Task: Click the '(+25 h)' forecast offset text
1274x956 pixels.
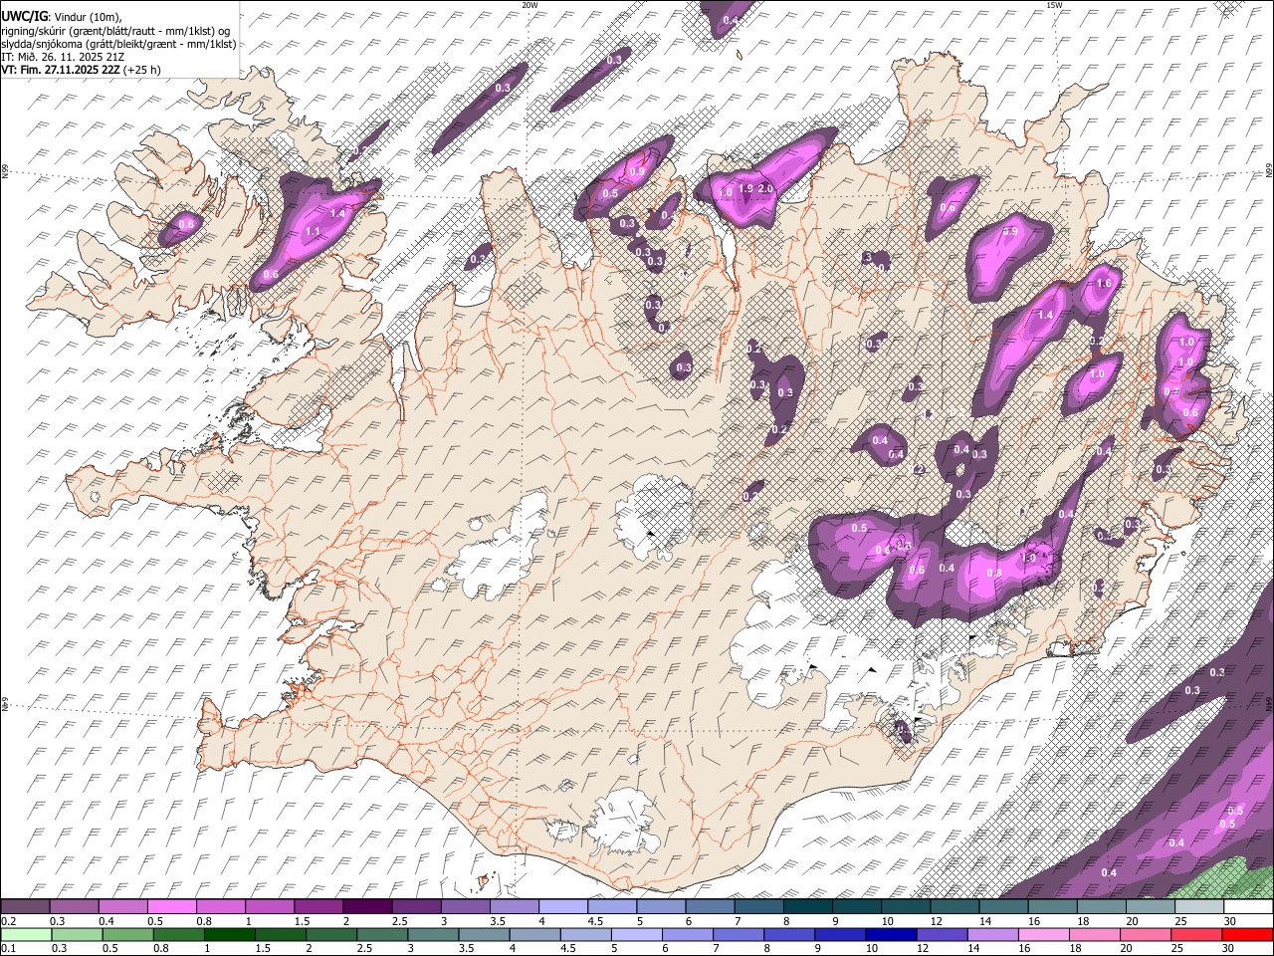Action: coord(140,70)
